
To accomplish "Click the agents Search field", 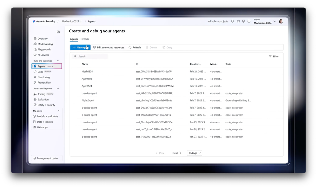I will 90,56.
